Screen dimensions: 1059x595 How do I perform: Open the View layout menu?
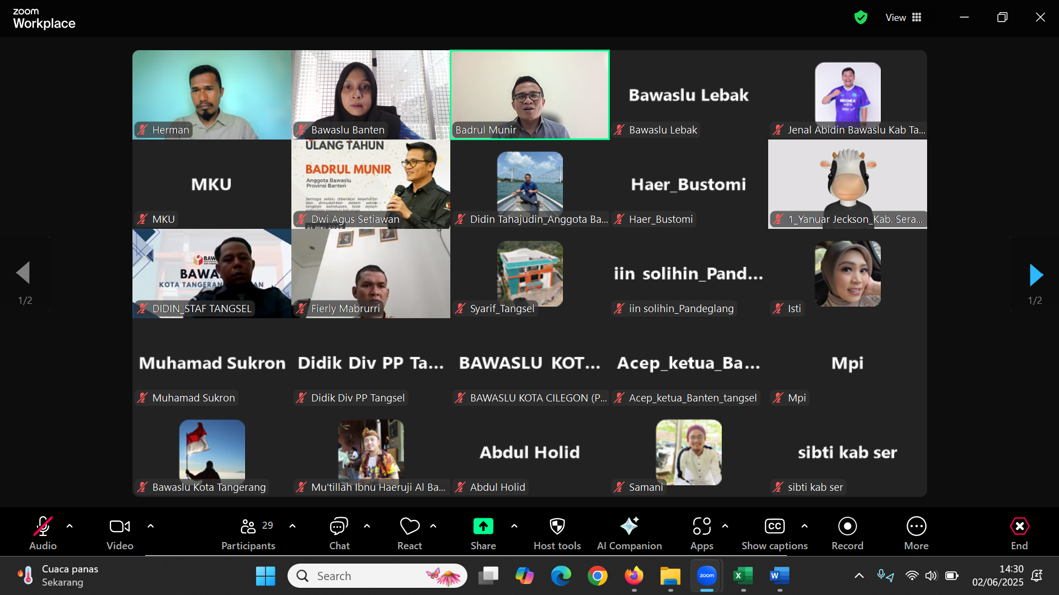[903, 18]
